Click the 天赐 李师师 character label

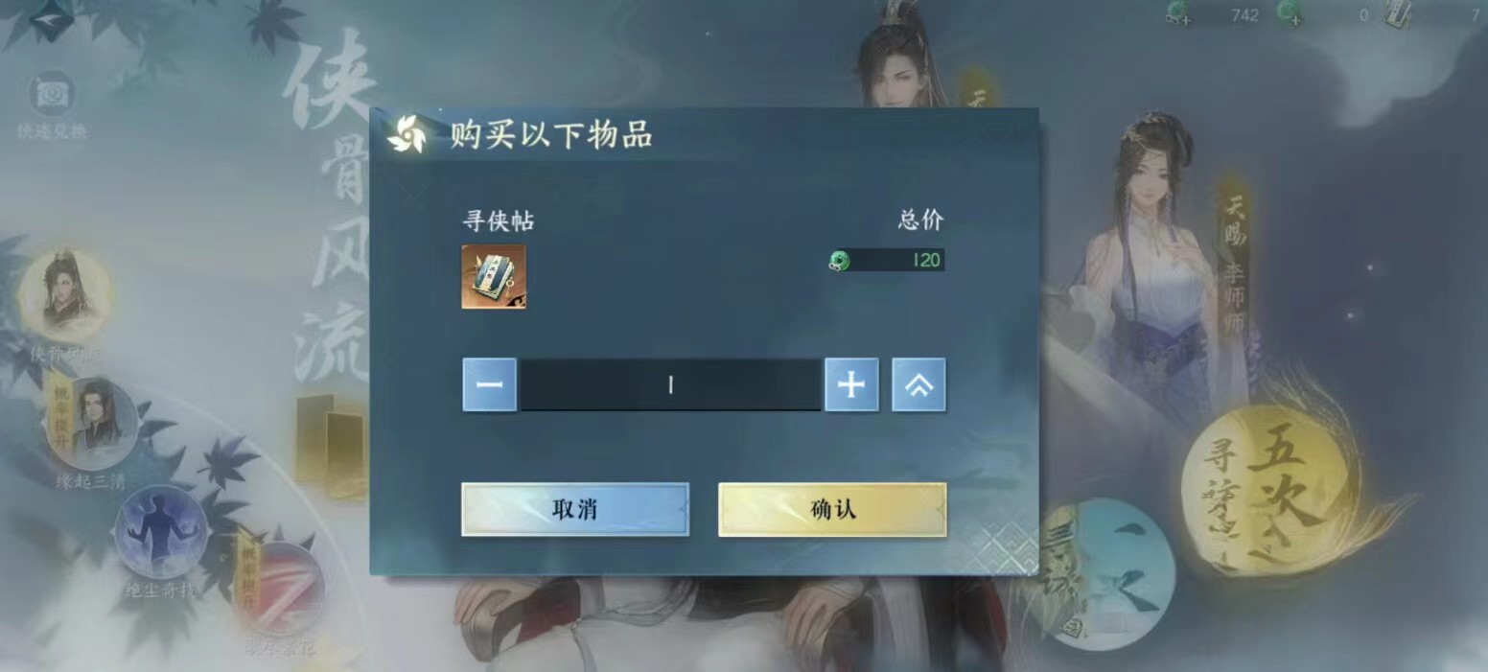1235,259
